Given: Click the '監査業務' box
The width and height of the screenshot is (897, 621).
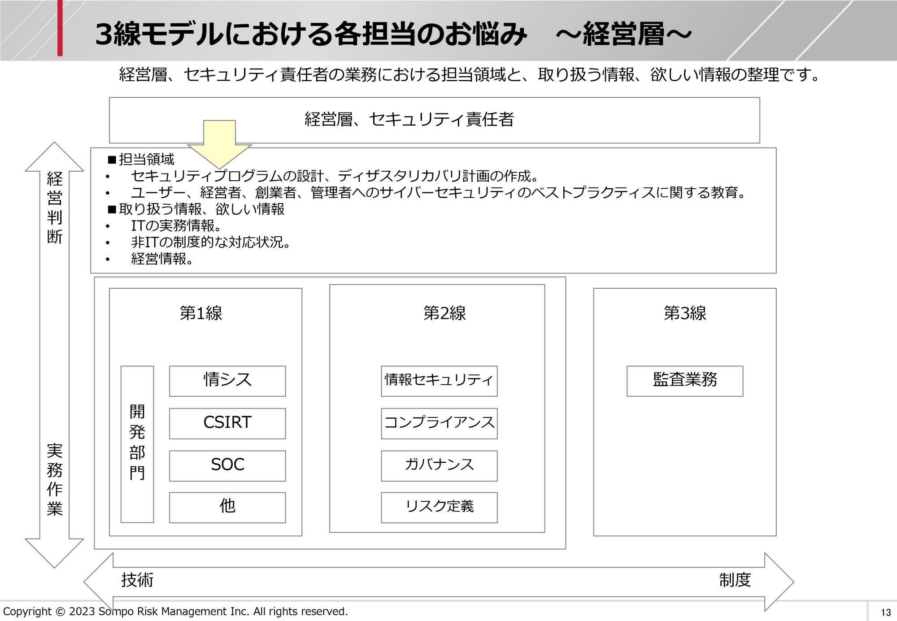Looking at the screenshot, I should (x=685, y=381).
